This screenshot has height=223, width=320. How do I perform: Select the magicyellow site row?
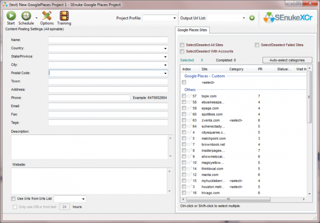point(244,162)
